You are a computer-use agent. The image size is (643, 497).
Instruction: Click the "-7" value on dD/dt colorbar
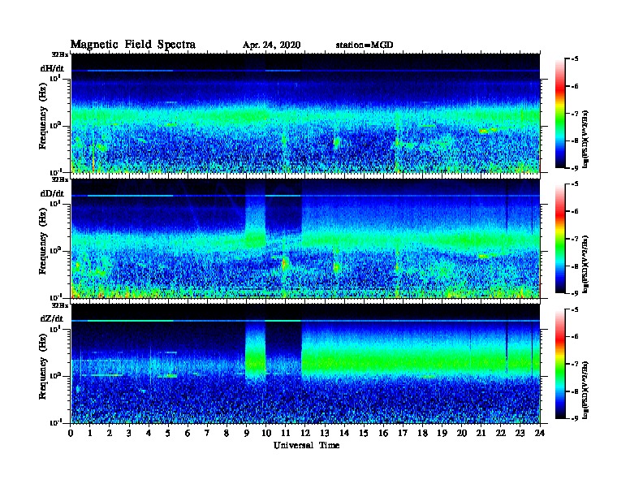(575, 239)
